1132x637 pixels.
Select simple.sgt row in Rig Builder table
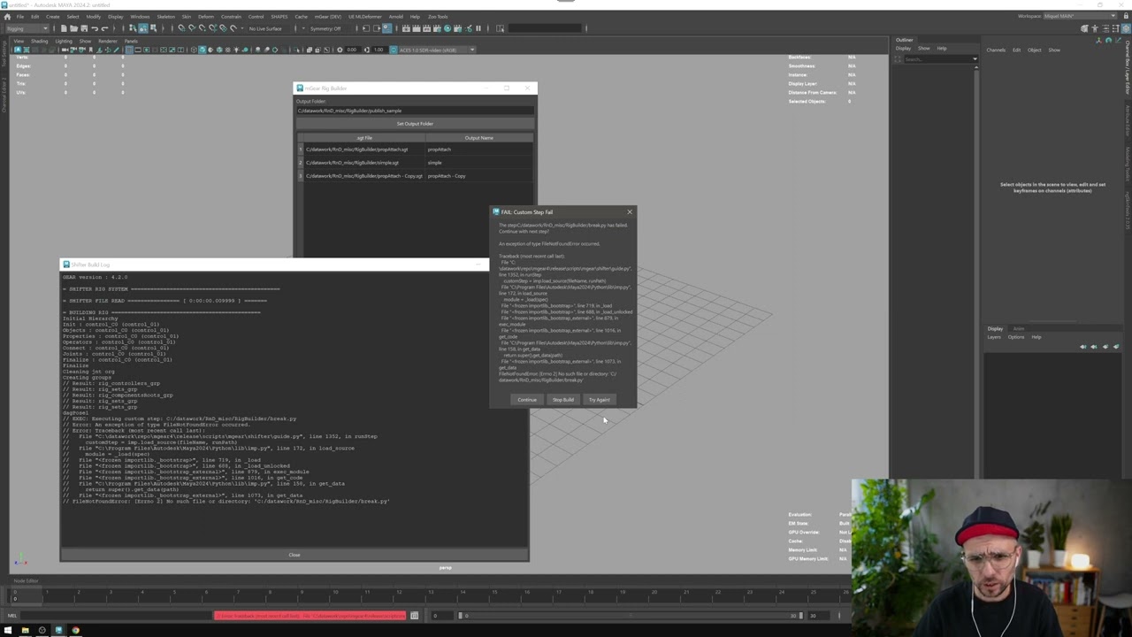(415, 163)
